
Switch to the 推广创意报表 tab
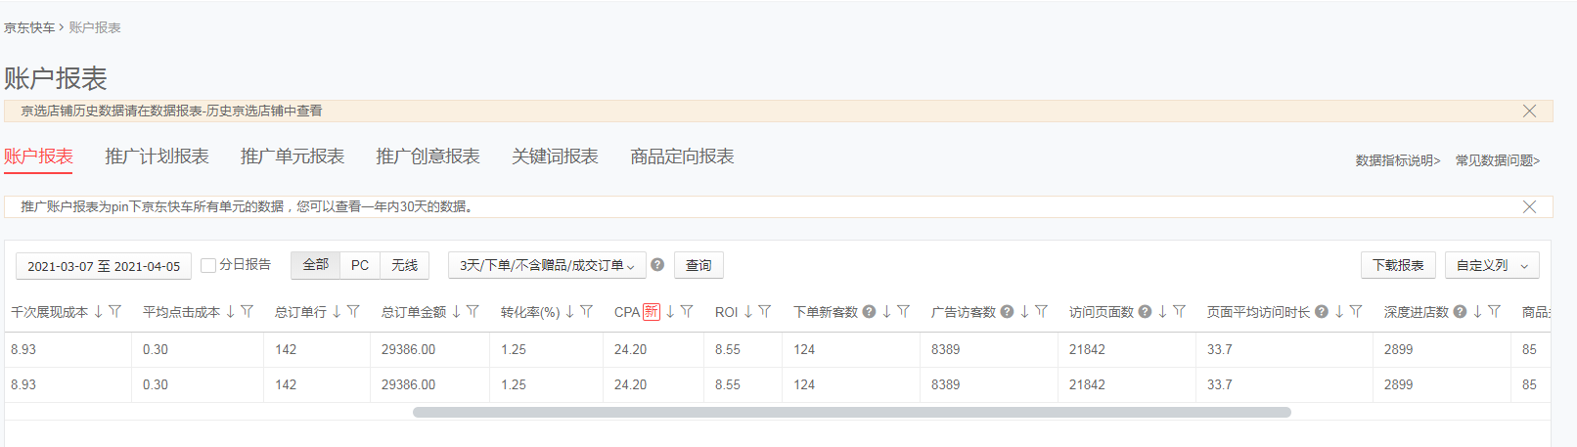click(428, 156)
